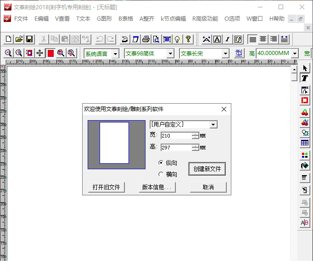The width and height of the screenshot is (313, 271).
Task: Open the R高级功能 menu
Action: click(205, 19)
